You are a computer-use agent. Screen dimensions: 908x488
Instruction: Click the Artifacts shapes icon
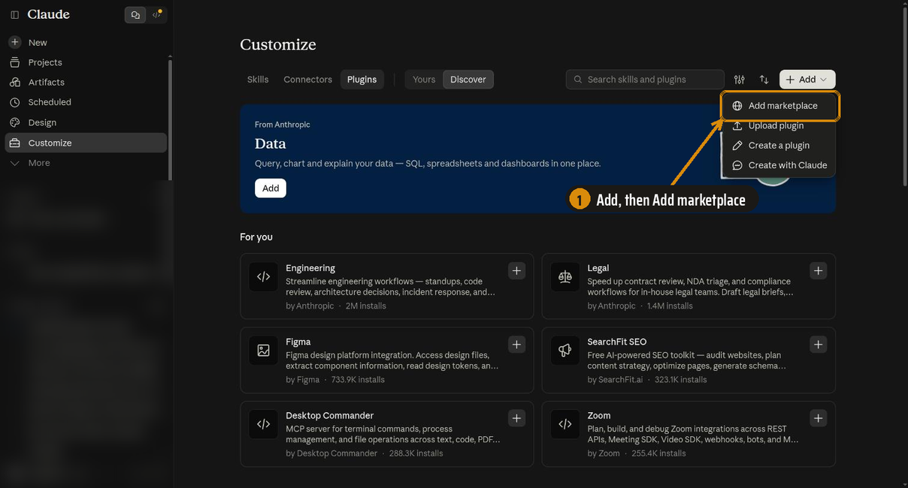[x=14, y=83]
